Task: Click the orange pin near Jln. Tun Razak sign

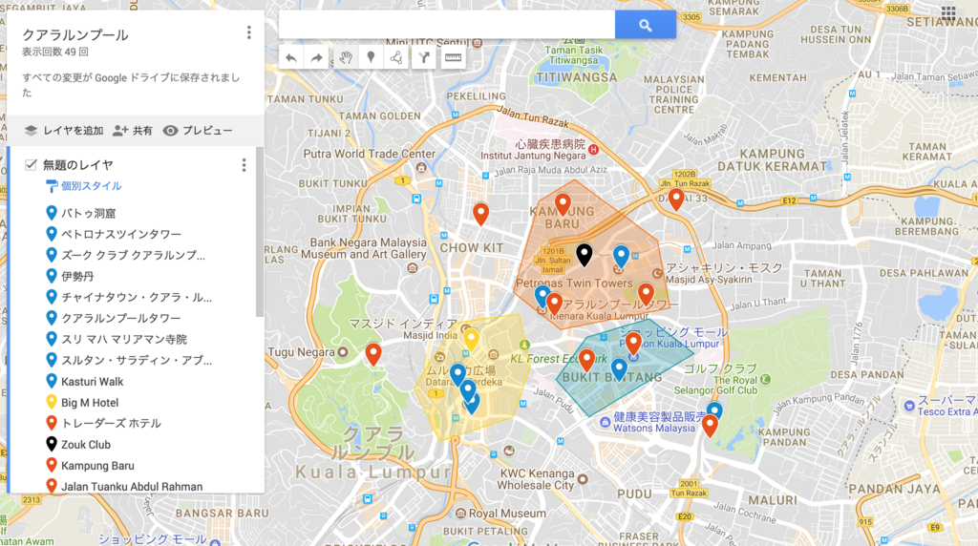Action: [x=676, y=199]
